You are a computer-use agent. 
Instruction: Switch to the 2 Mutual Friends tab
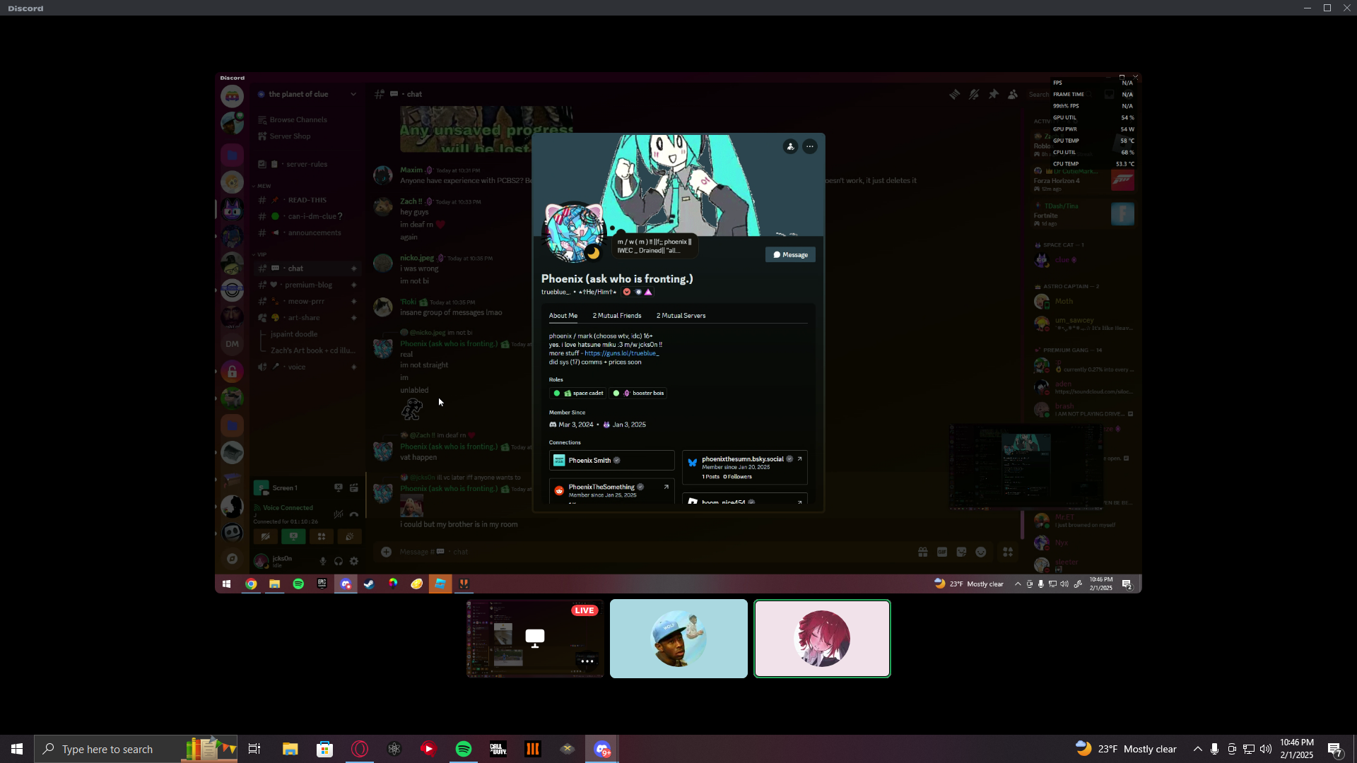pyautogui.click(x=616, y=316)
